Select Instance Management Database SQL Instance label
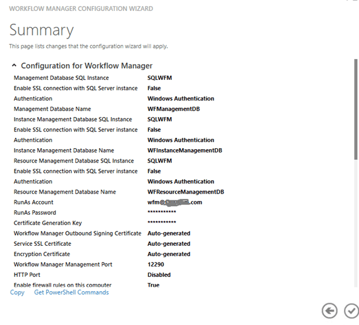359x325 pixels. (x=73, y=119)
